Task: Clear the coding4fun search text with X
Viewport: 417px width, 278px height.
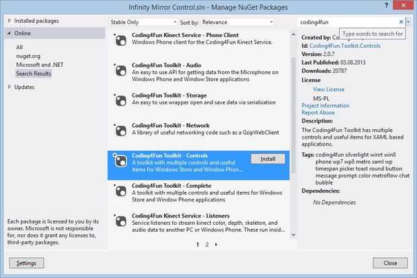Action: [x=401, y=22]
